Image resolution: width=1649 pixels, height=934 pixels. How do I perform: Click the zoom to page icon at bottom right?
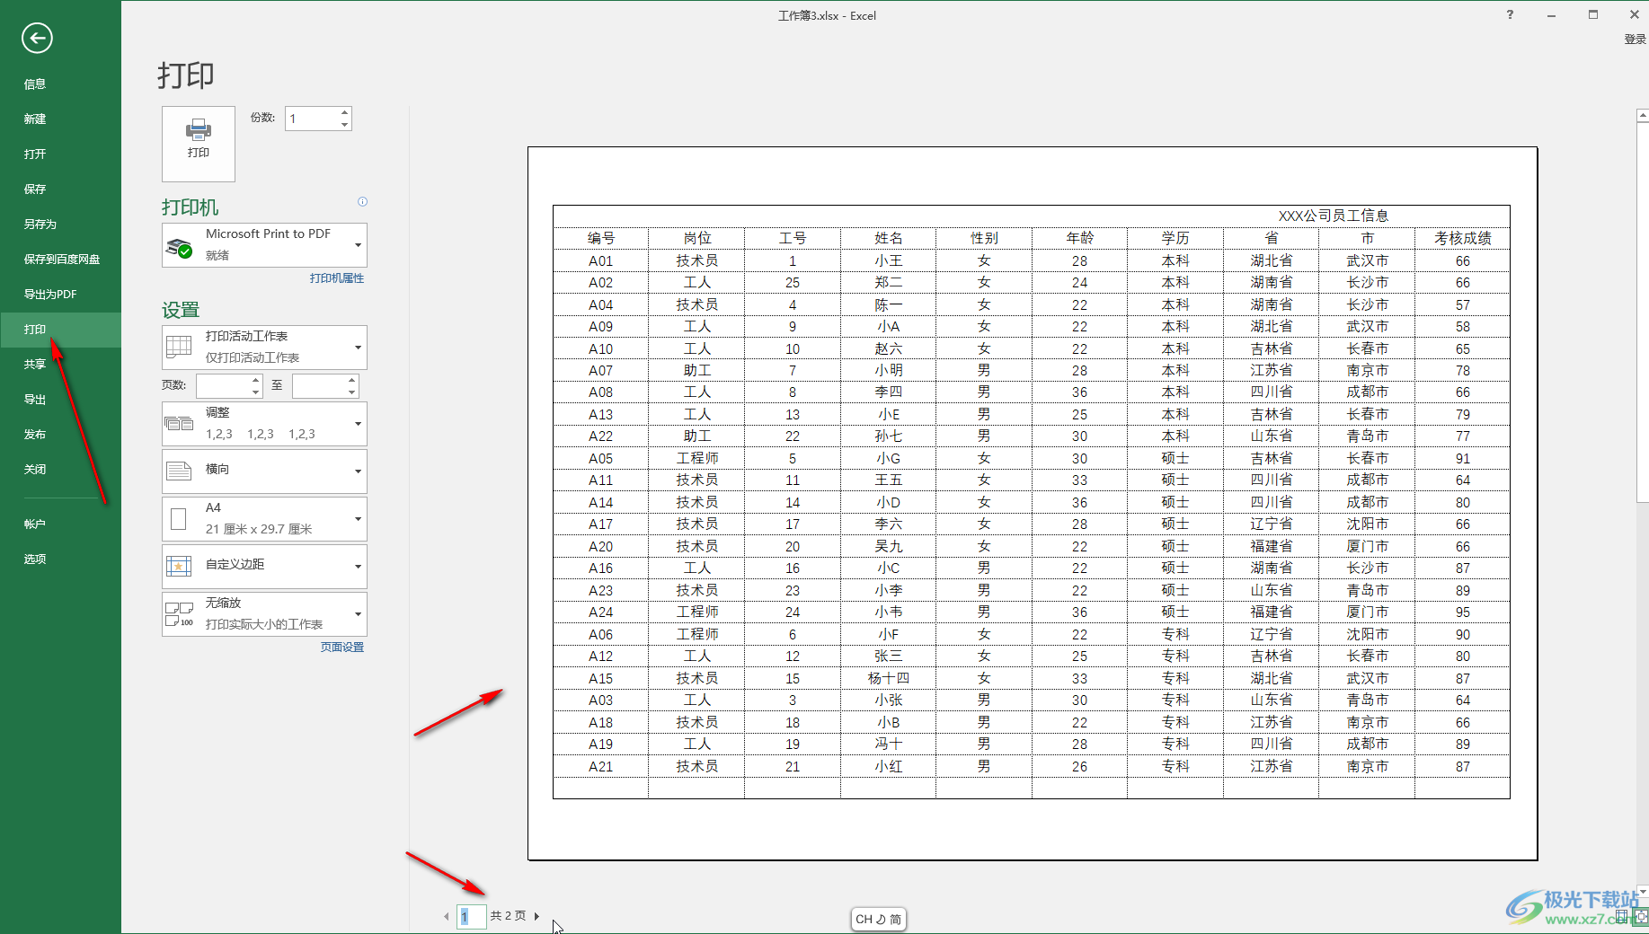click(x=1641, y=917)
